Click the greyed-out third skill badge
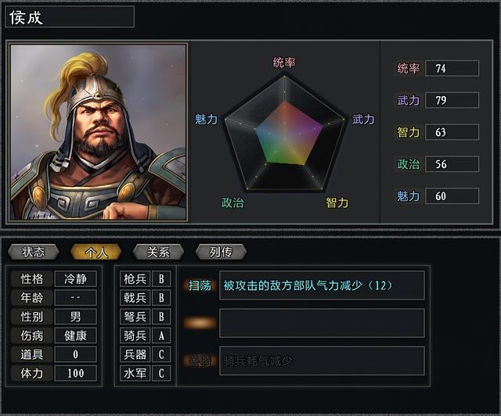501x416 pixels. pyautogui.click(x=200, y=360)
